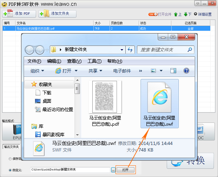Viewport: 218px width, 177px height.
Task: Open Explorer help question-mark icon
Action: click(186, 71)
